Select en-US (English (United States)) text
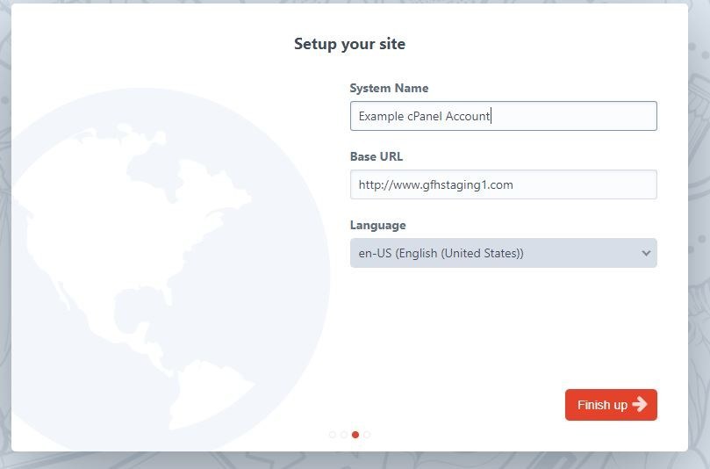The image size is (710, 469). [x=441, y=253]
